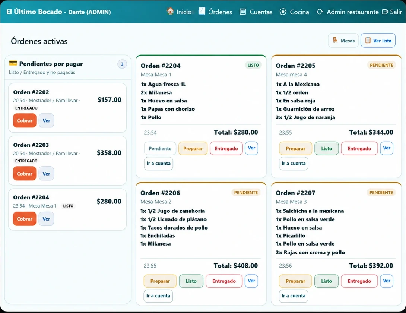The image size is (406, 313).
Task: Open Admin restaurante section
Action: click(347, 12)
